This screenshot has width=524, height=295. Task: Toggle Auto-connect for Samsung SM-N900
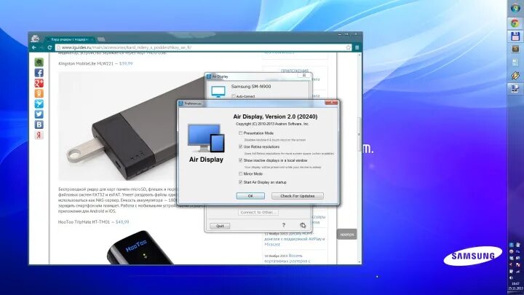234,96
